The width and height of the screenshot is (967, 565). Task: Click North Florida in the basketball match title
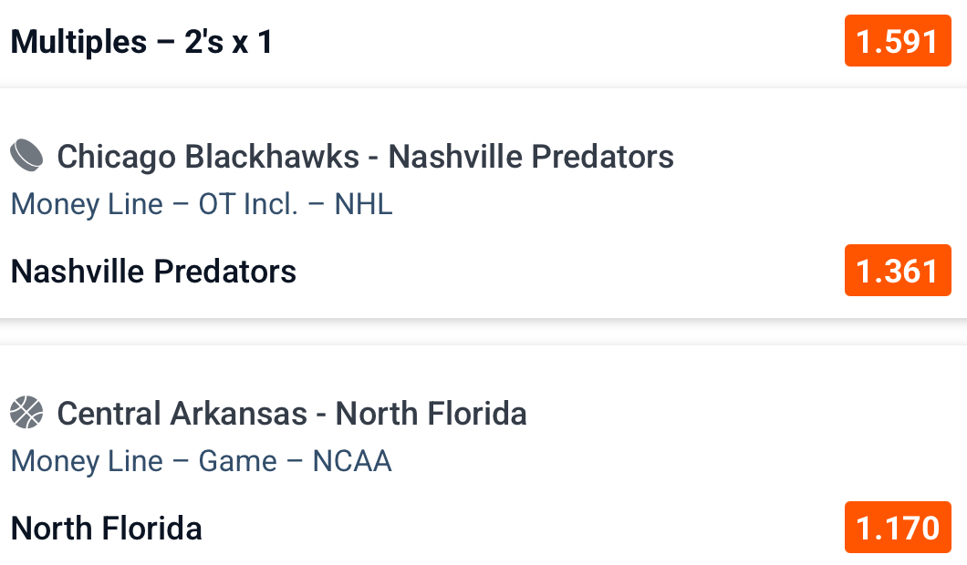431,414
